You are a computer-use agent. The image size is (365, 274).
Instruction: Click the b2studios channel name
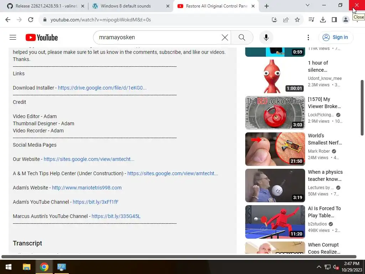point(317,224)
